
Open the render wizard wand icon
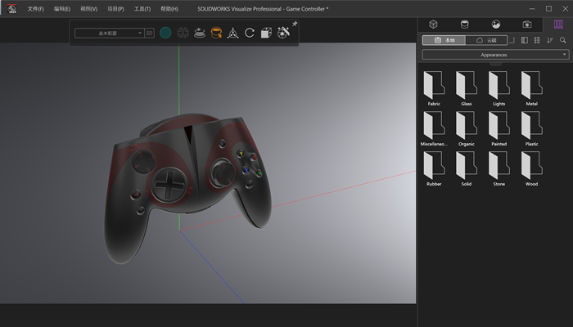click(x=283, y=33)
